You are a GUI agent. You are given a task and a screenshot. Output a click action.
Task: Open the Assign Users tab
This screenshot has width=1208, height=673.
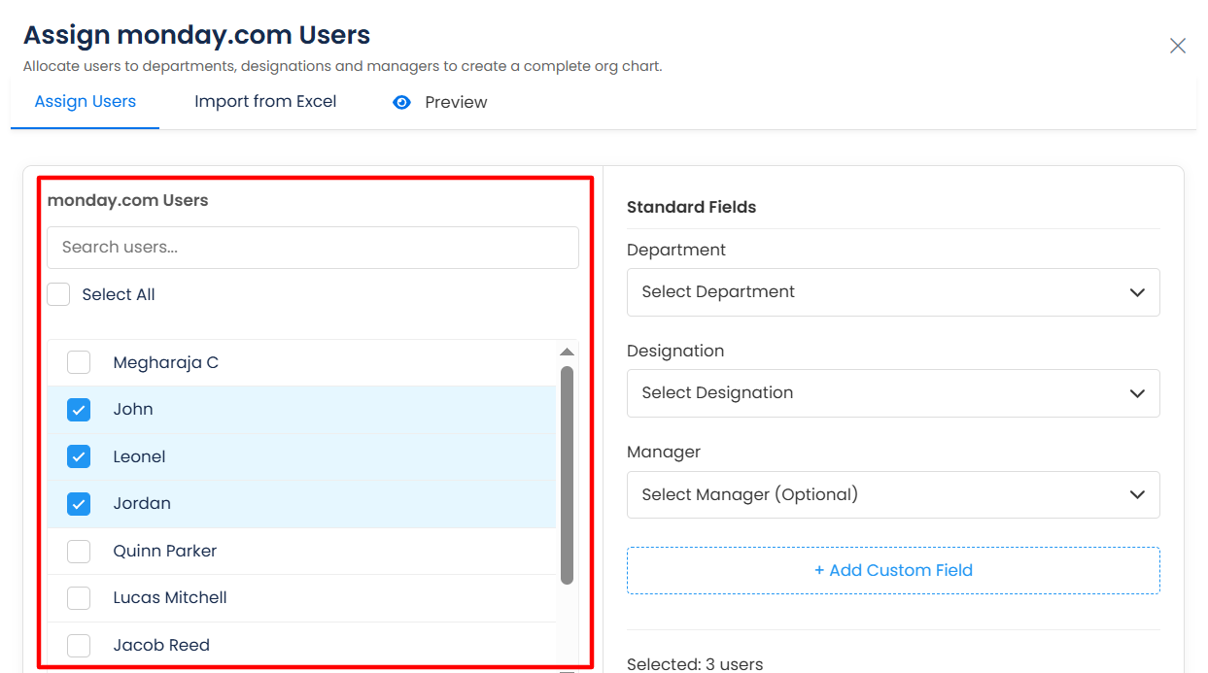click(x=86, y=101)
